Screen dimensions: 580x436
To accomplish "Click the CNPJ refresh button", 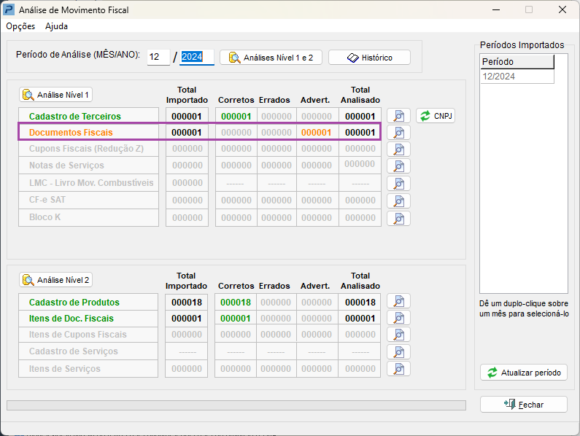I will (436, 116).
